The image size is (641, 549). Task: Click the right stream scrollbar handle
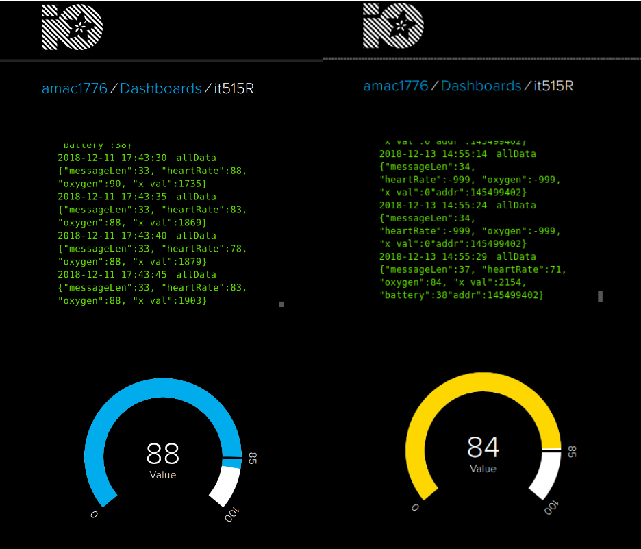[x=600, y=296]
